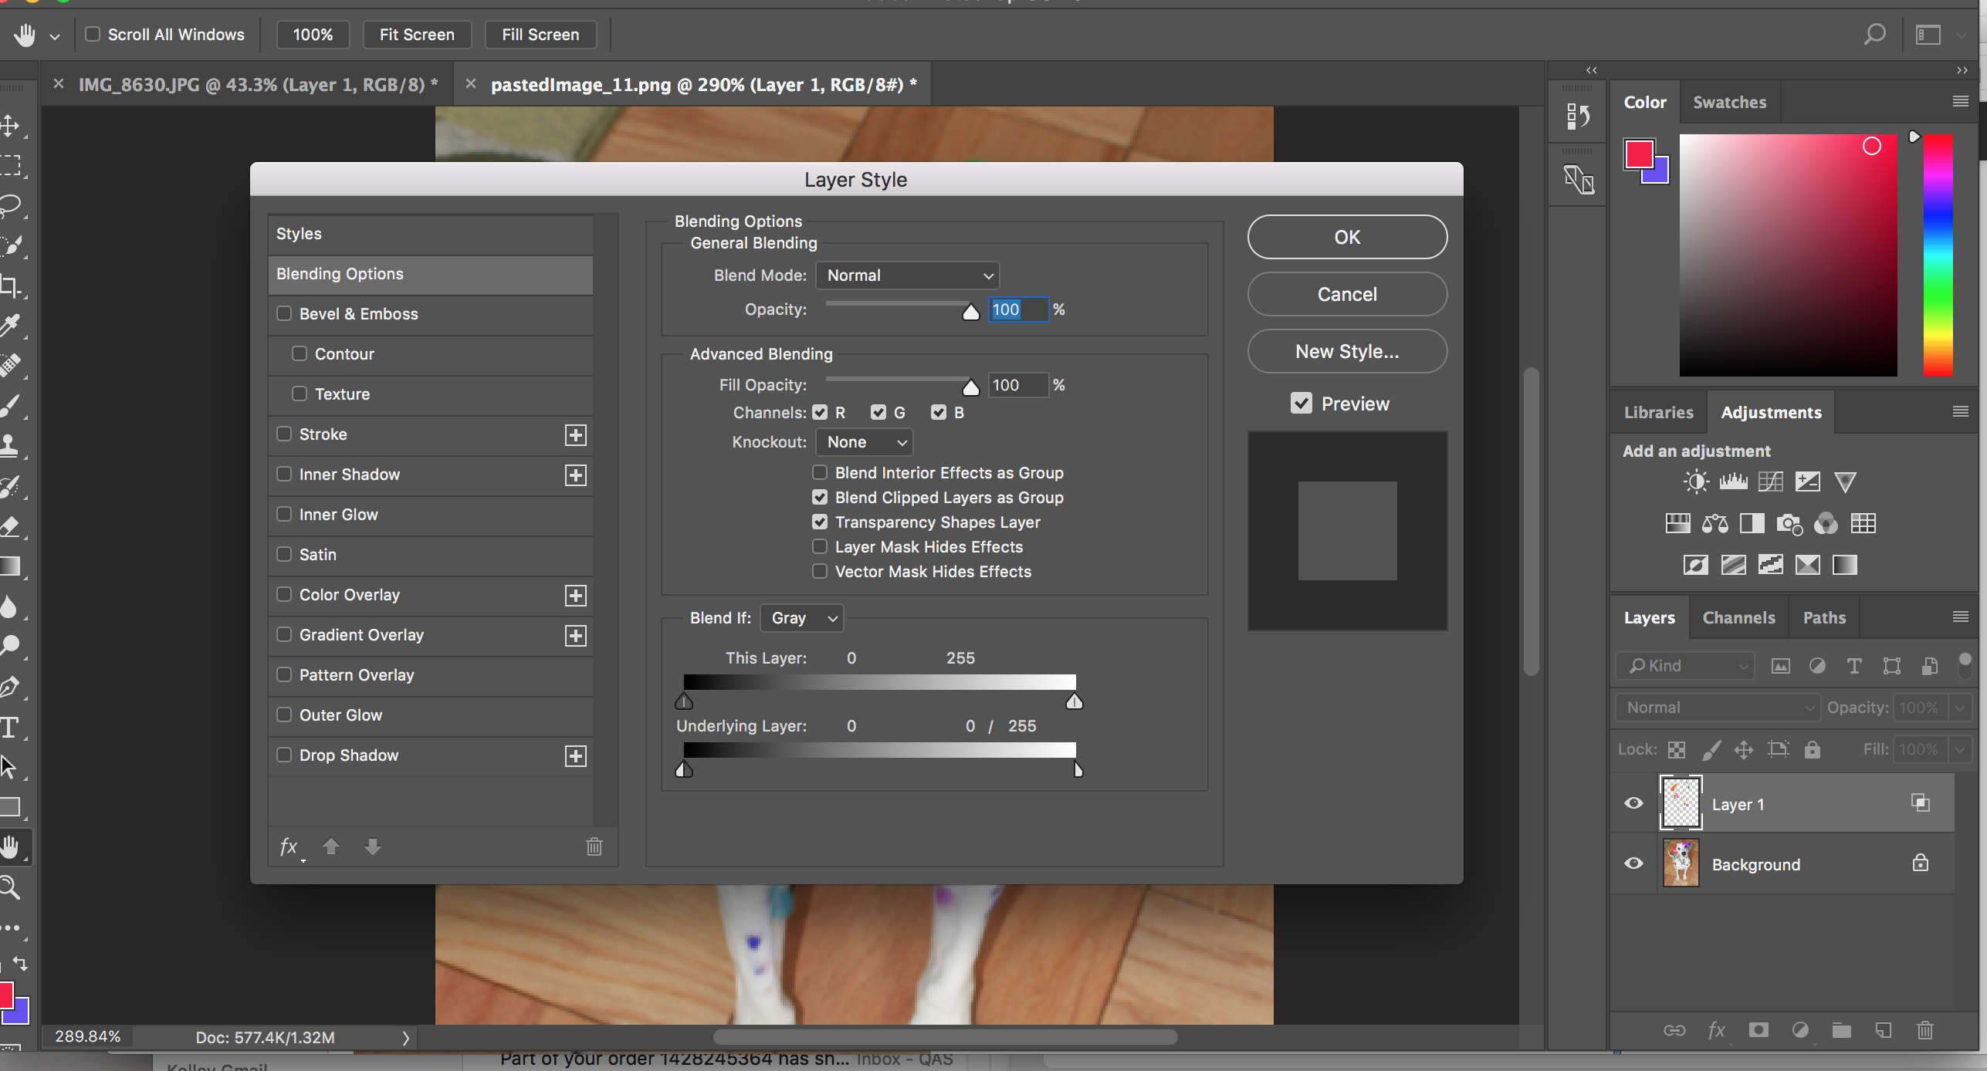Click the trash icon in Styles list
This screenshot has height=1071, width=1987.
(594, 846)
